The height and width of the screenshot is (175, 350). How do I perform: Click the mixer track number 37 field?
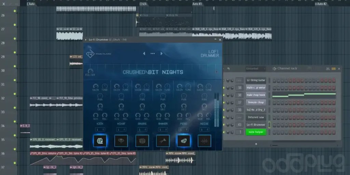[x=240, y=102]
